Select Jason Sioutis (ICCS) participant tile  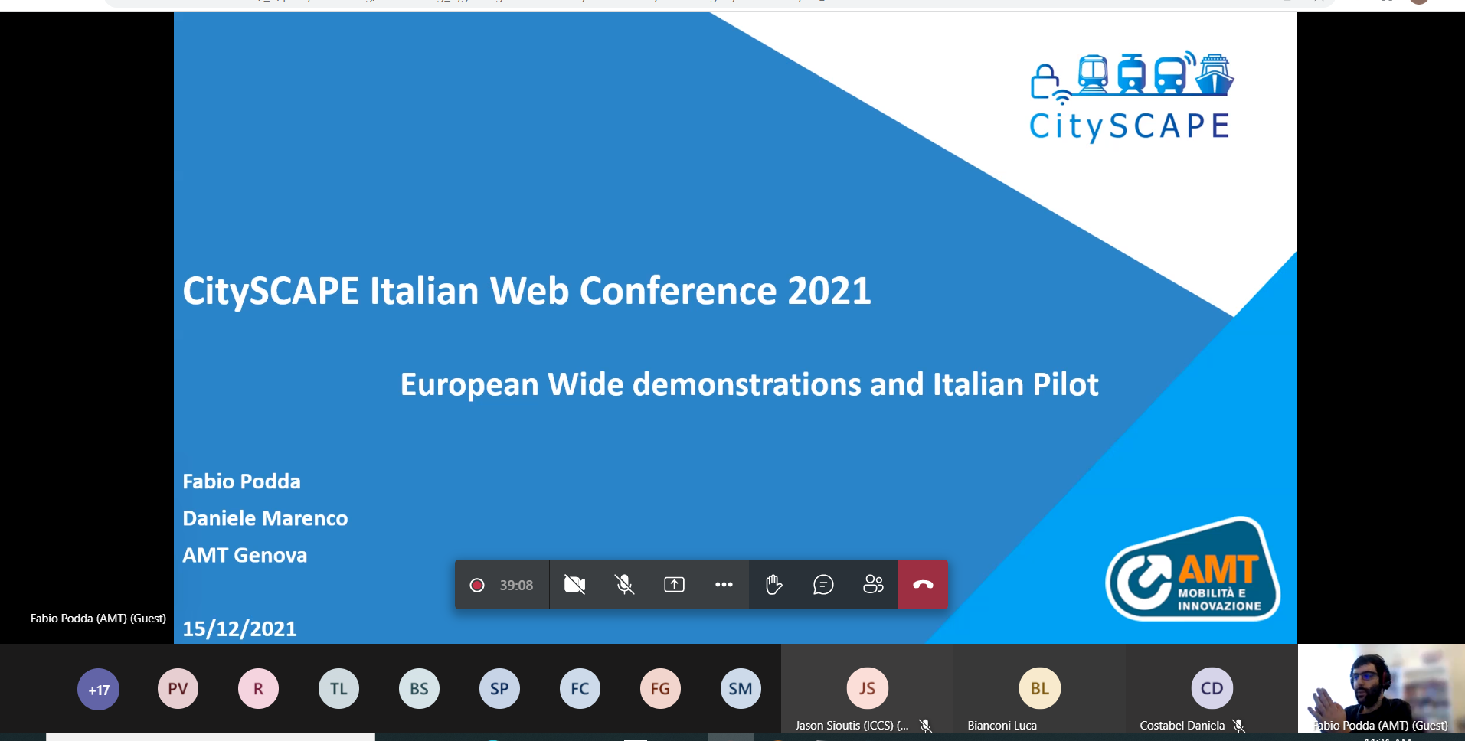pyautogui.click(x=867, y=689)
